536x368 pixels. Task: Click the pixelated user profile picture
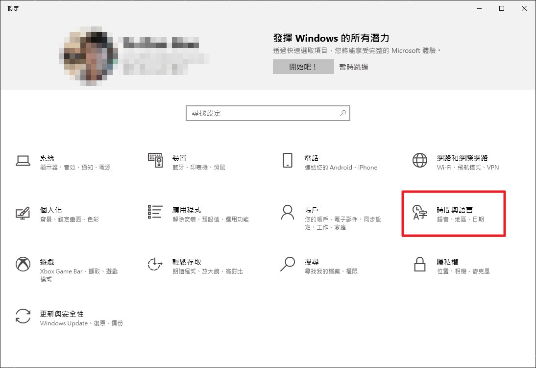[88, 56]
